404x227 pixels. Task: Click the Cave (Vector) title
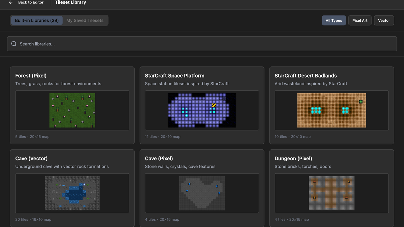click(31, 159)
